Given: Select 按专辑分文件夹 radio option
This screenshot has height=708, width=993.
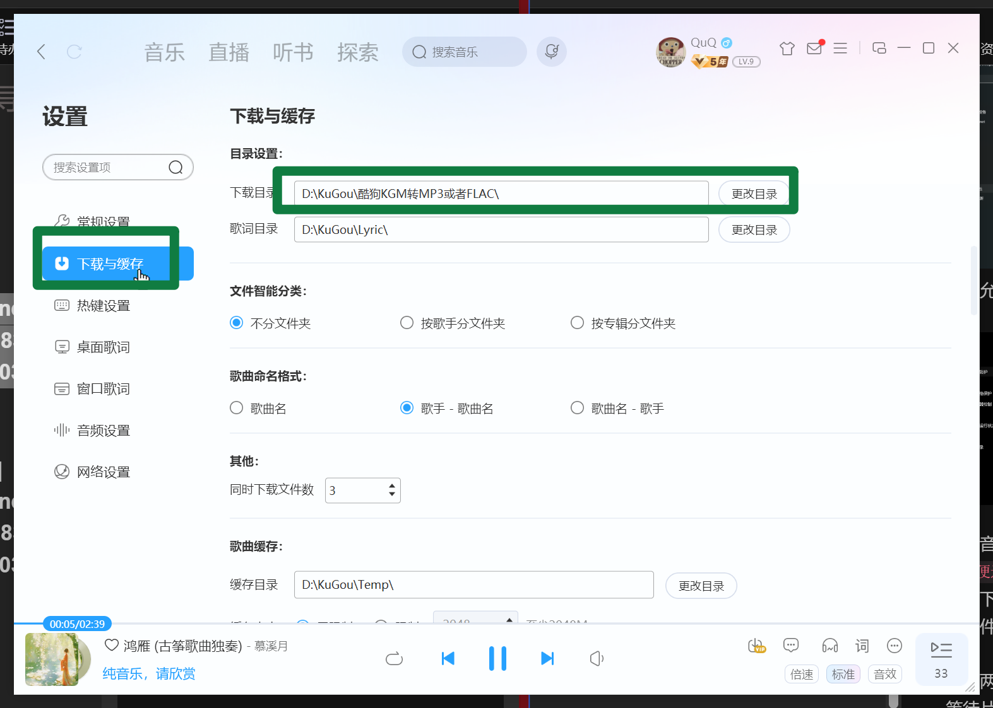Looking at the screenshot, I should [578, 323].
